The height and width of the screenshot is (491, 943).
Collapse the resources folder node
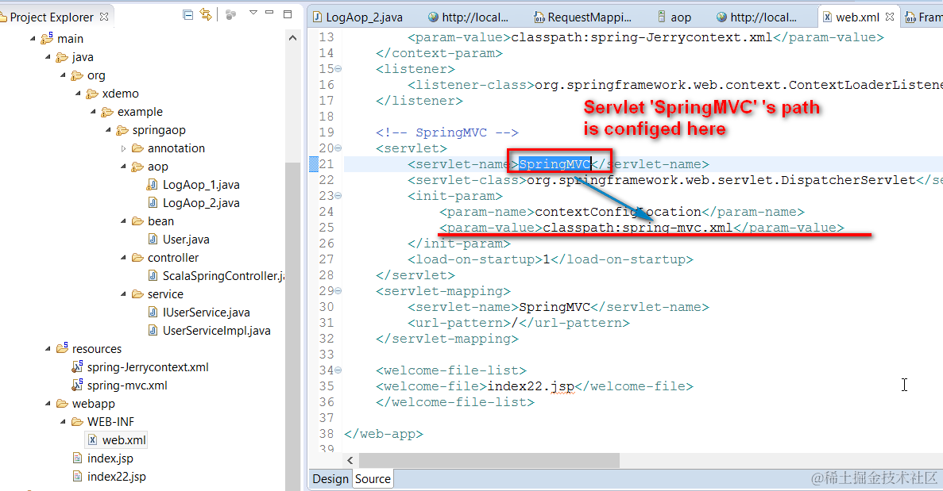pos(48,349)
